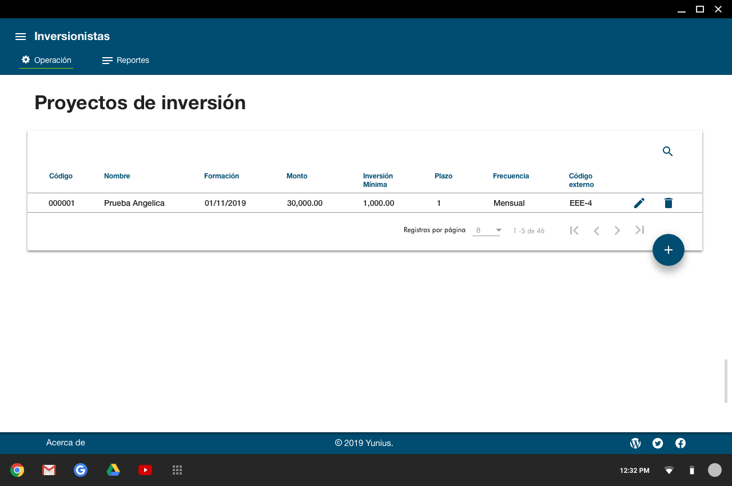Sort table by Nombre column header
This screenshot has height=486, width=732.
pos(117,176)
